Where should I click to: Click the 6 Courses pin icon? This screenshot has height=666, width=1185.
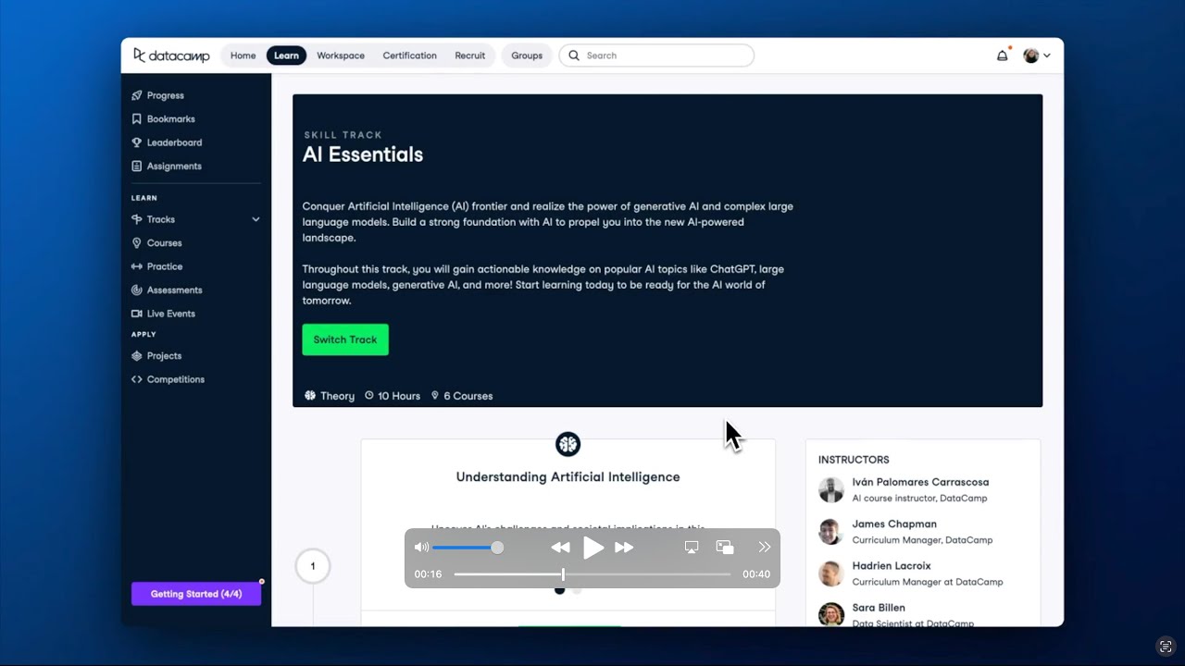[x=435, y=396]
